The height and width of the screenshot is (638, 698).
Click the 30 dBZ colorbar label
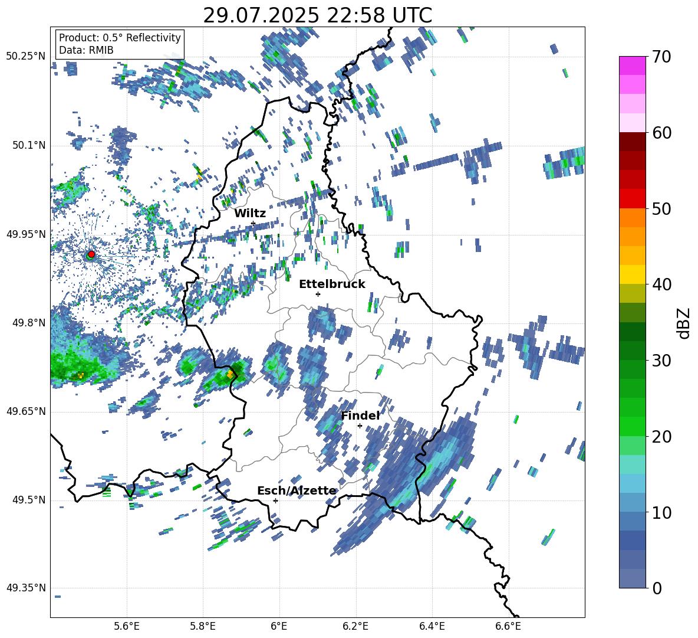(x=661, y=361)
